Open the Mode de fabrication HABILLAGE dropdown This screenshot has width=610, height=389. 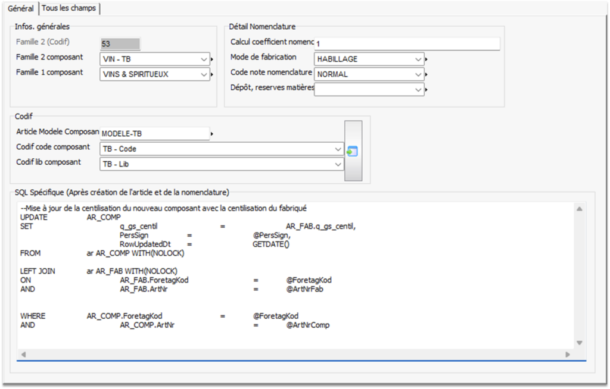coord(418,59)
